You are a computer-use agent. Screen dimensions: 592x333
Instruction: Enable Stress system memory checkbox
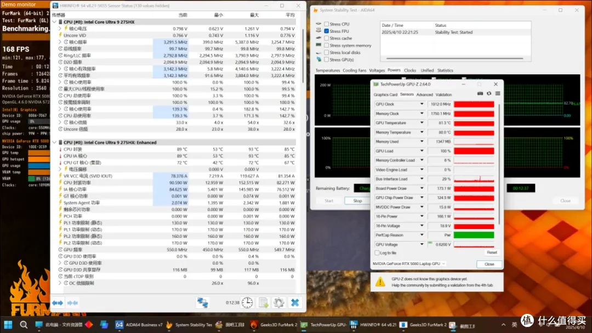click(x=327, y=45)
